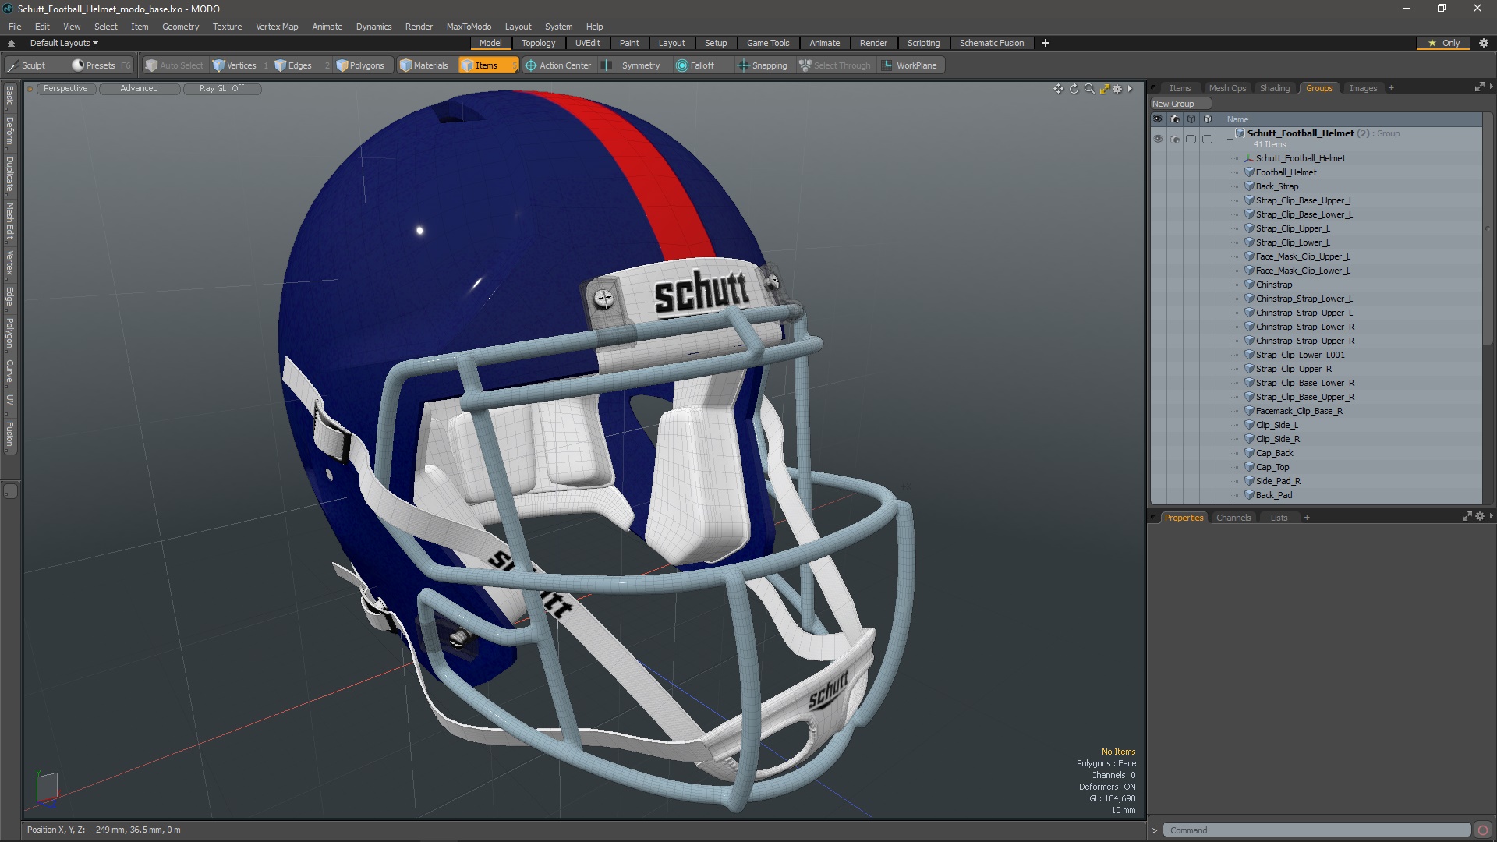Open viewport settings gear icon

(x=1117, y=89)
